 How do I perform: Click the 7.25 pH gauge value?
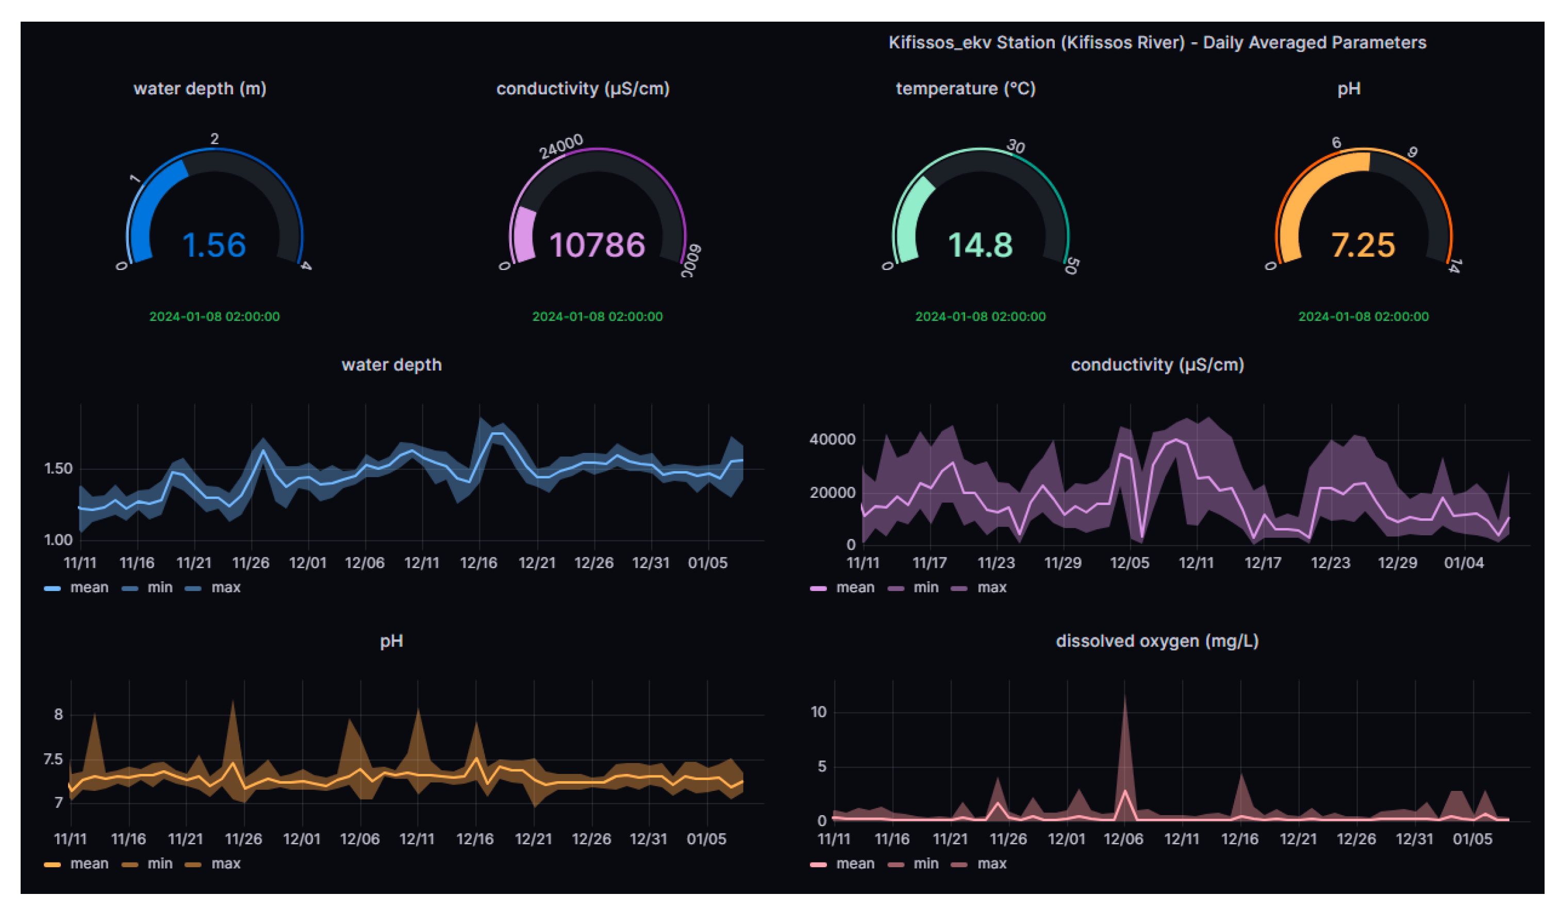[x=1363, y=245]
